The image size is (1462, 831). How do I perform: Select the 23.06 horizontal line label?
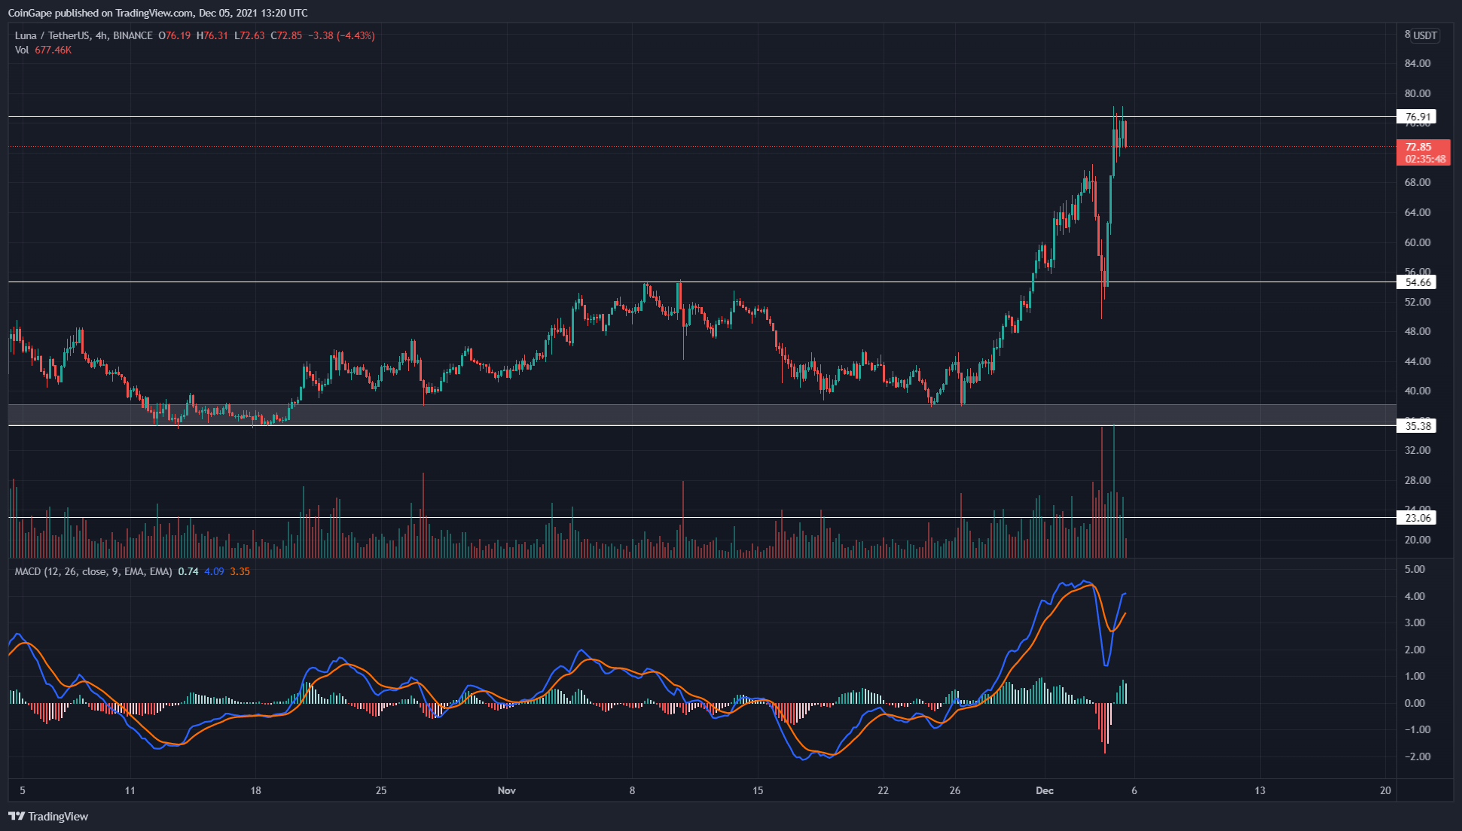point(1417,518)
